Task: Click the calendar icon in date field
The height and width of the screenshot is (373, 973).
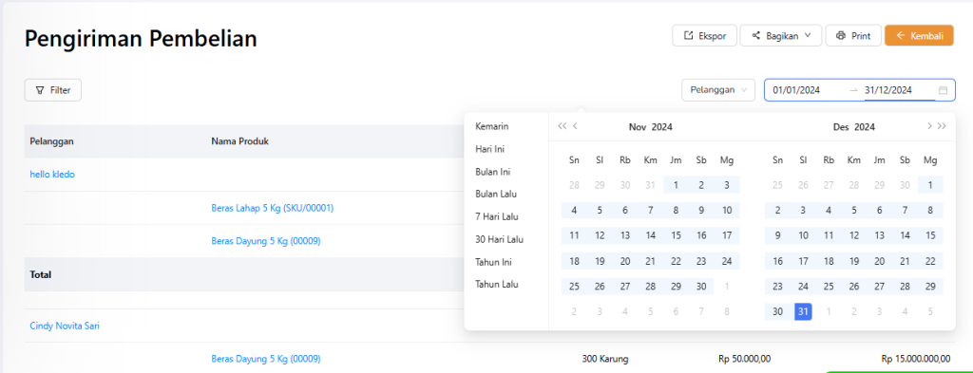Action: 943,90
